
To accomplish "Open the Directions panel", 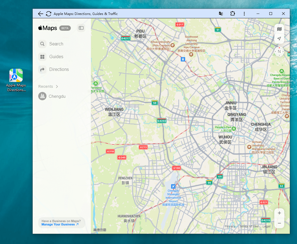I will pos(42,70).
